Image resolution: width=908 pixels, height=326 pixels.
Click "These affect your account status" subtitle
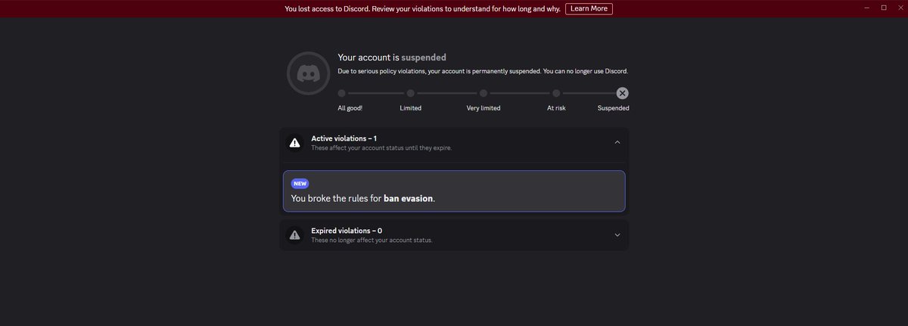(381, 148)
